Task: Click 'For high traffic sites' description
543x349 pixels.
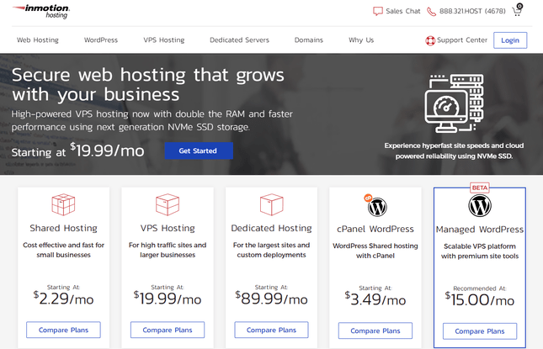Action: (x=168, y=250)
